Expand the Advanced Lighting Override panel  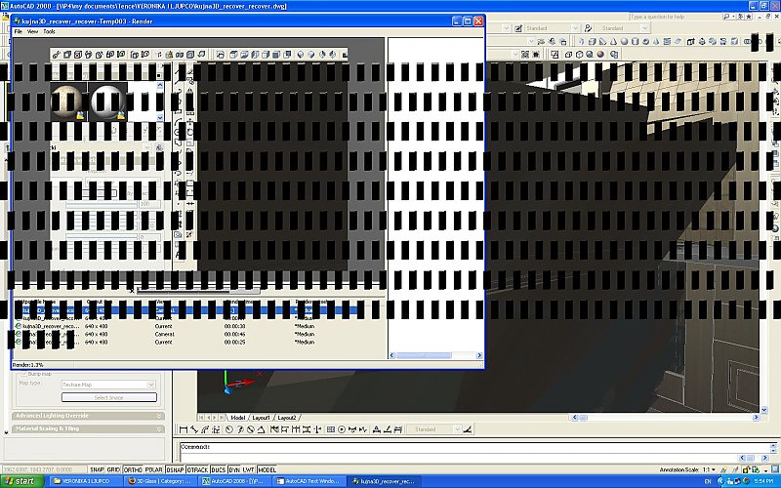[88, 416]
